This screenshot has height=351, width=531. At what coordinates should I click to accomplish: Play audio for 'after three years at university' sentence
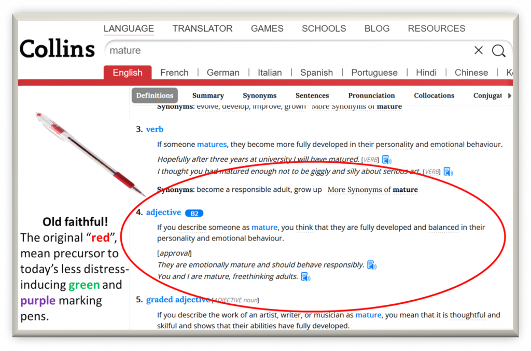pos(386,160)
